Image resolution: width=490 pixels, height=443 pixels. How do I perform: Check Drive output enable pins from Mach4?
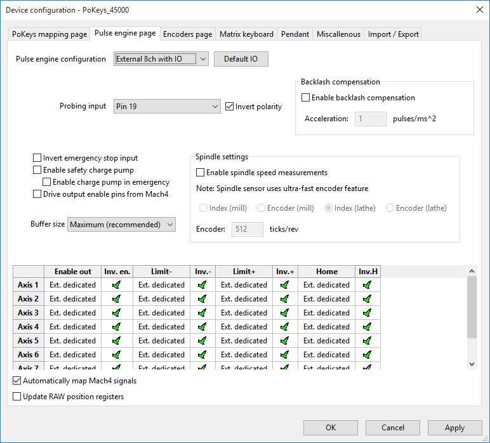37,194
